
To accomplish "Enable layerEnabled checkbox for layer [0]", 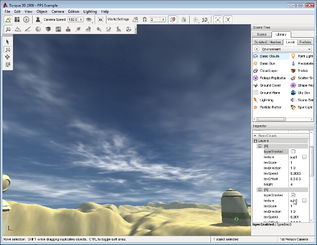I will (293, 151).
